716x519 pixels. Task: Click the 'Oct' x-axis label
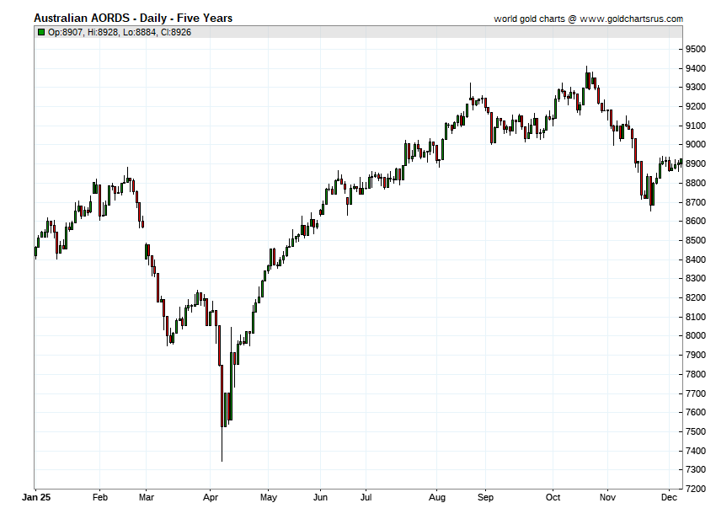553,497
